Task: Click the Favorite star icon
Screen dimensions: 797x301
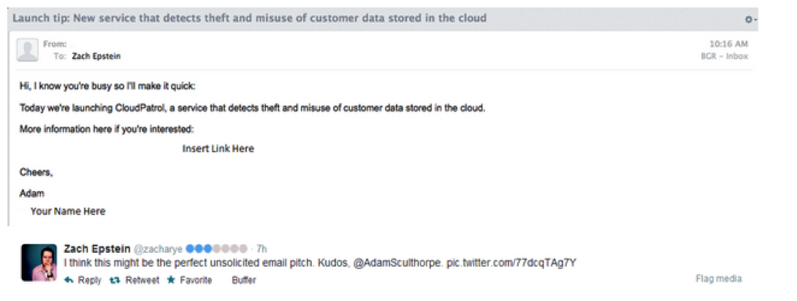Action: [171, 280]
